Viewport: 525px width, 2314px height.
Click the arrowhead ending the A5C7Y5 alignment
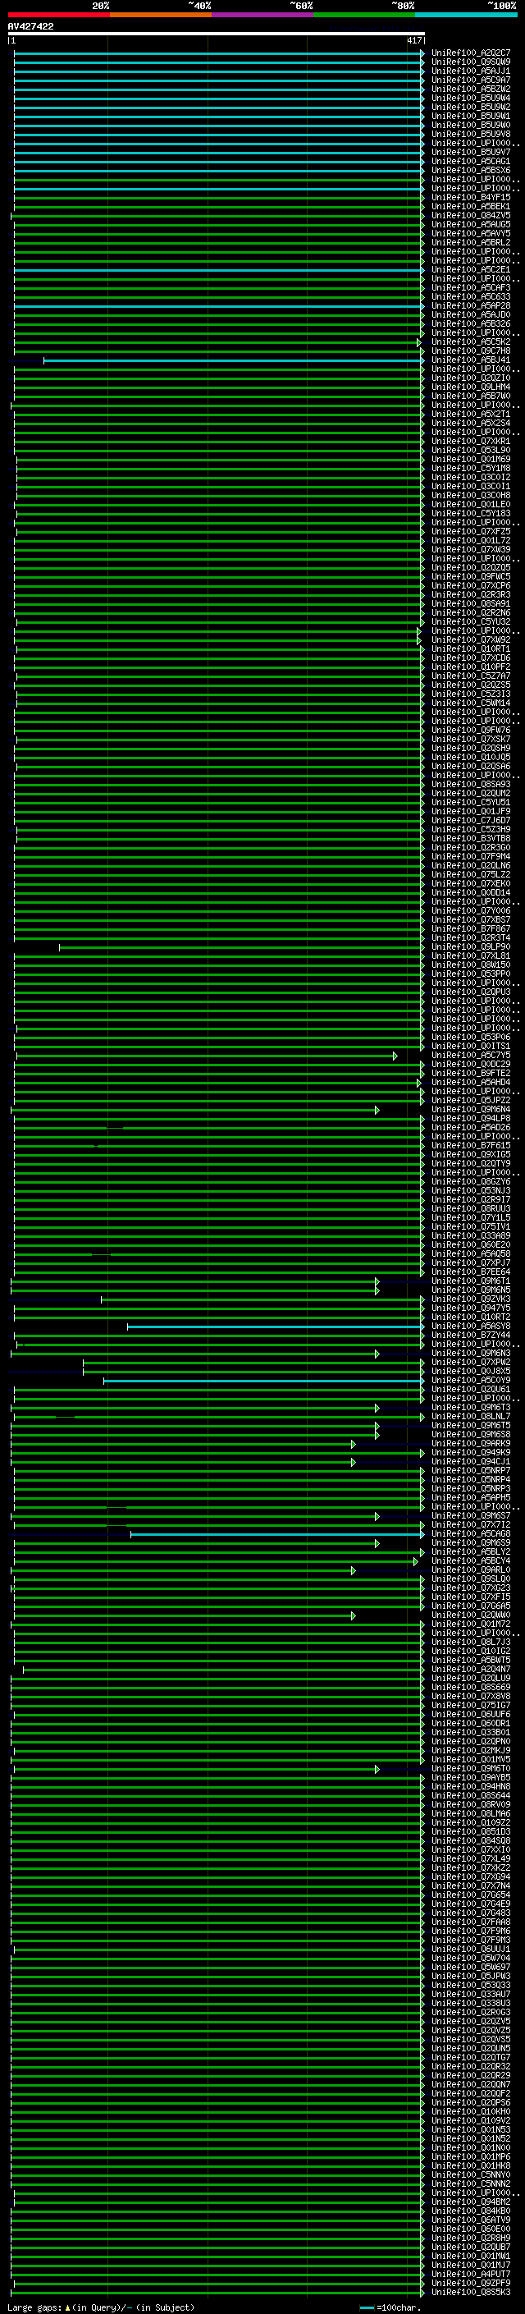tap(395, 1056)
